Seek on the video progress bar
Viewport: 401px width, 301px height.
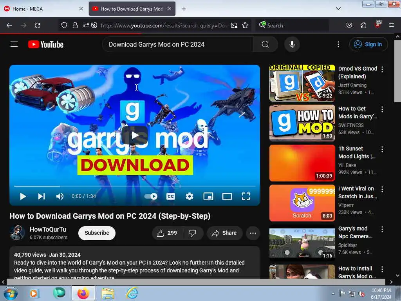pos(135,186)
